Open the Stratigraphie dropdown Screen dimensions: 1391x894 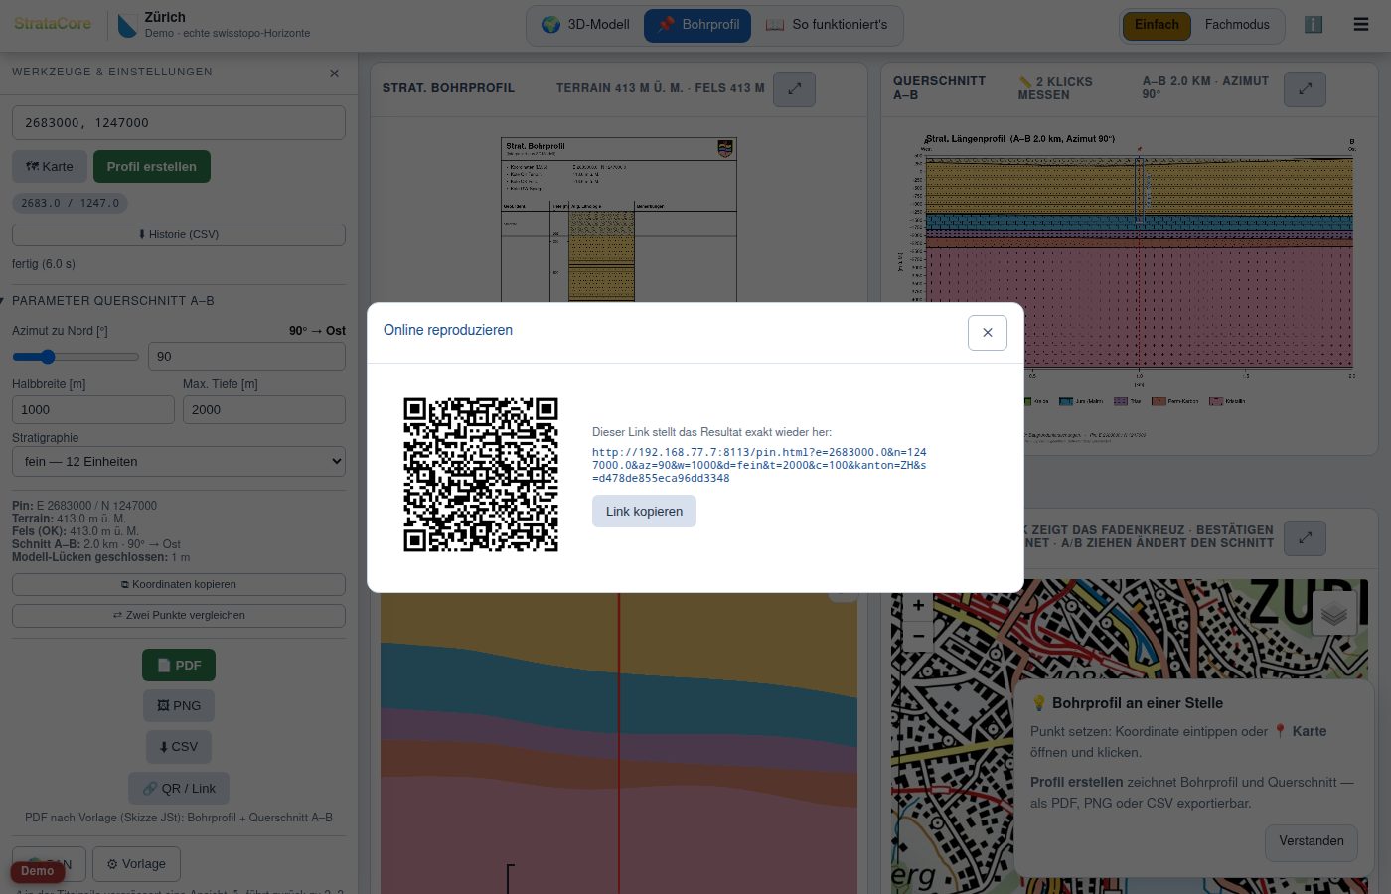(x=179, y=462)
